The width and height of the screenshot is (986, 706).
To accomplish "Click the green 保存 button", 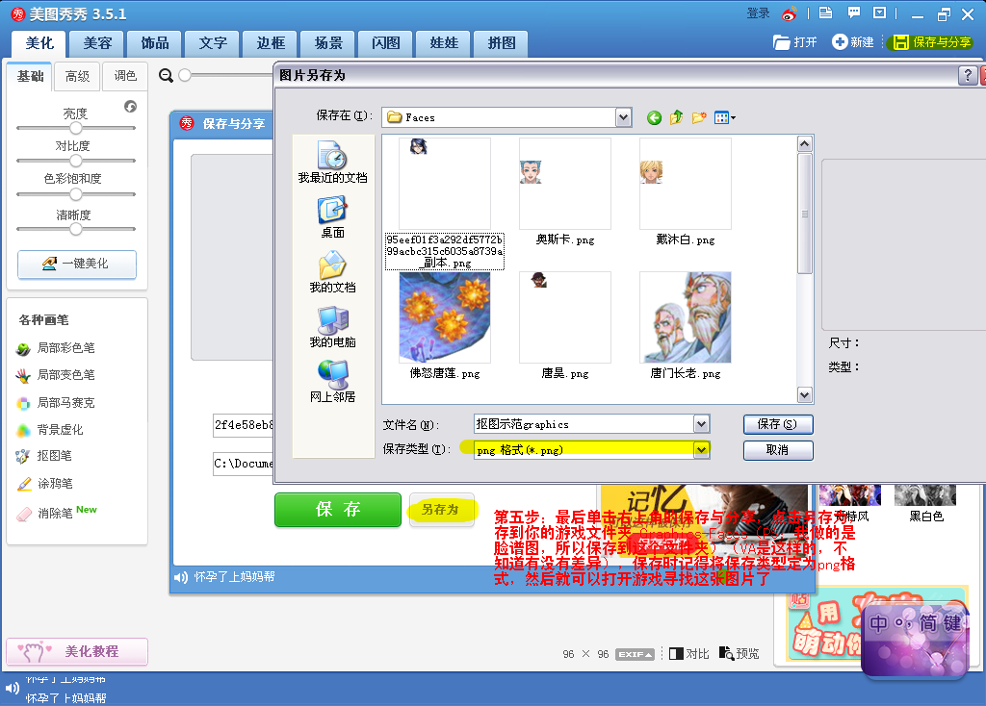I will (x=338, y=510).
